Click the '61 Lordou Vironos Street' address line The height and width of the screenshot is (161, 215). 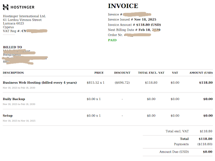(x=22, y=20)
